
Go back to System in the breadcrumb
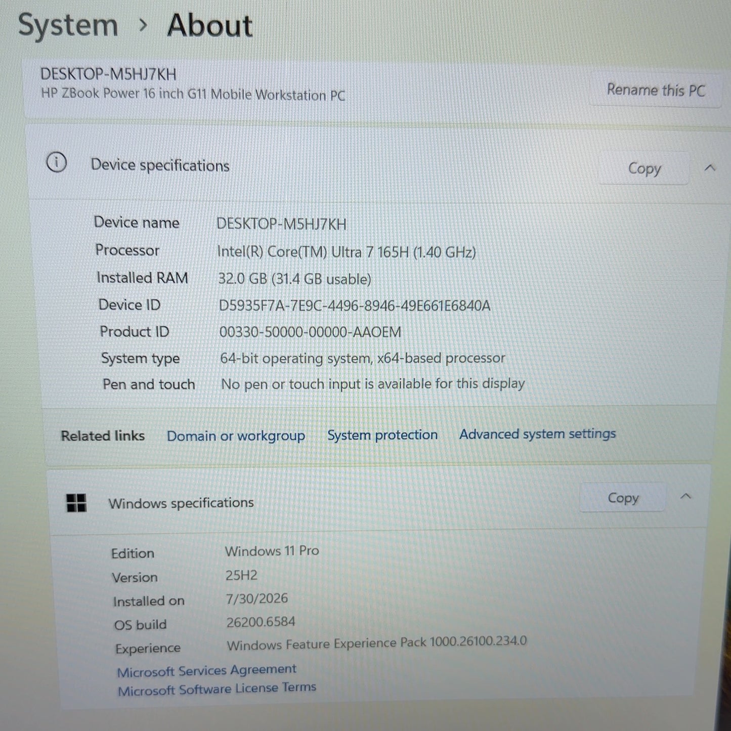tap(68, 25)
